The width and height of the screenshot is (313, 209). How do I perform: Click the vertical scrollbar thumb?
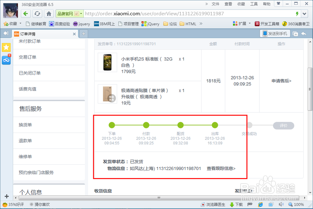[x=310, y=89]
